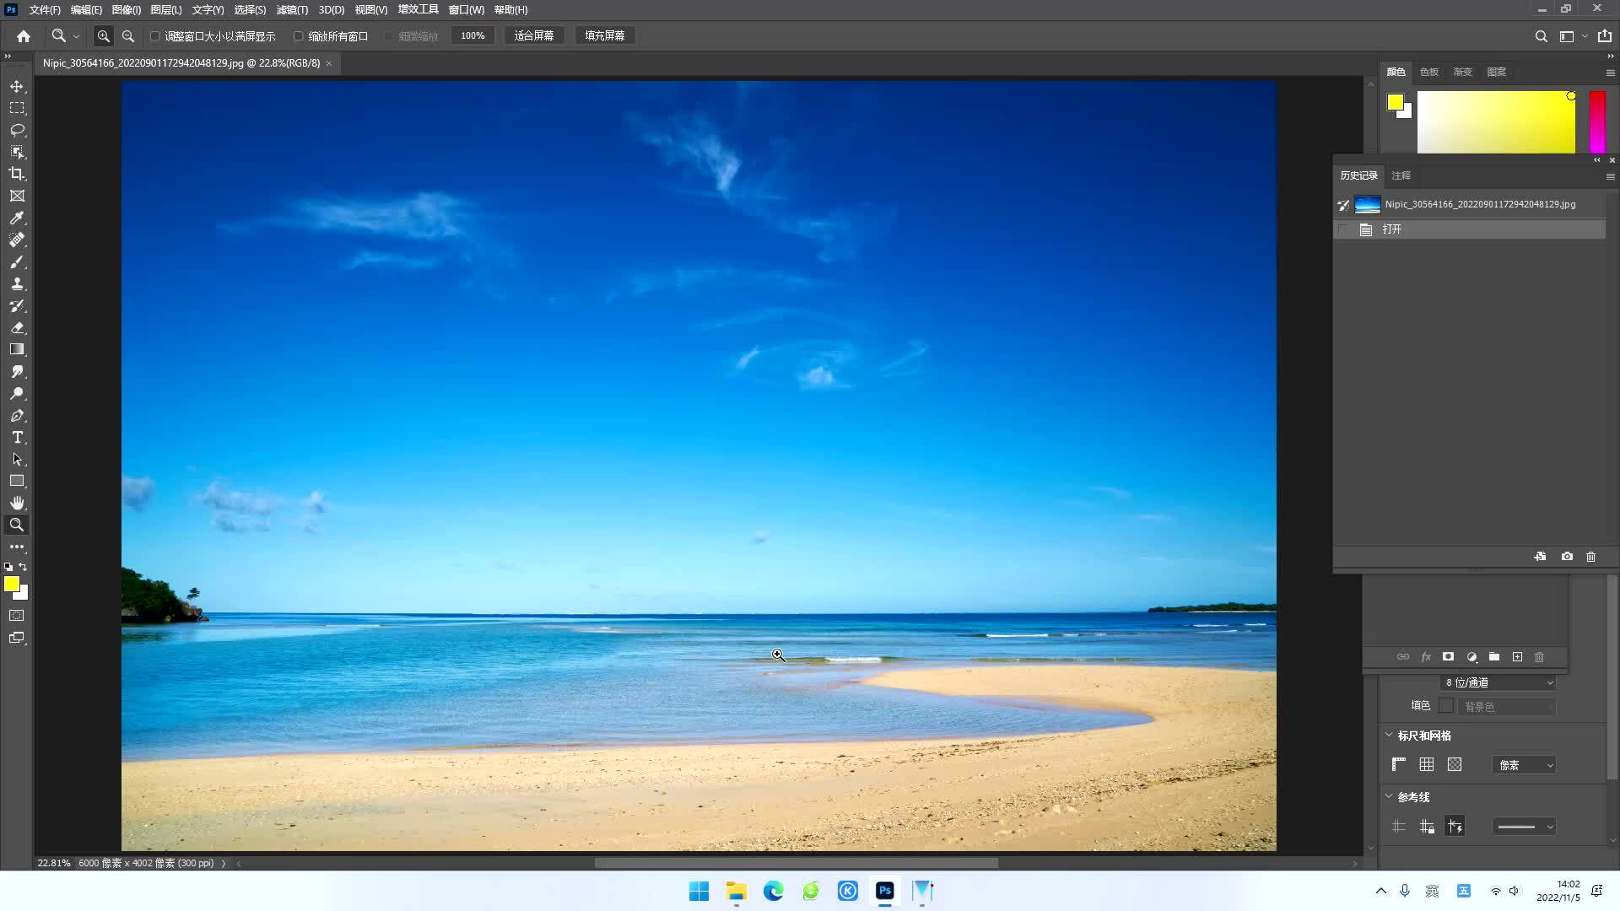
Task: Open the 8 位/通道 bit depth dropdown
Action: 1498,682
